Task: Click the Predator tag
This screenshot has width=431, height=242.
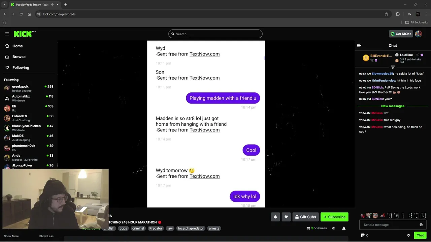Action: click(156, 229)
